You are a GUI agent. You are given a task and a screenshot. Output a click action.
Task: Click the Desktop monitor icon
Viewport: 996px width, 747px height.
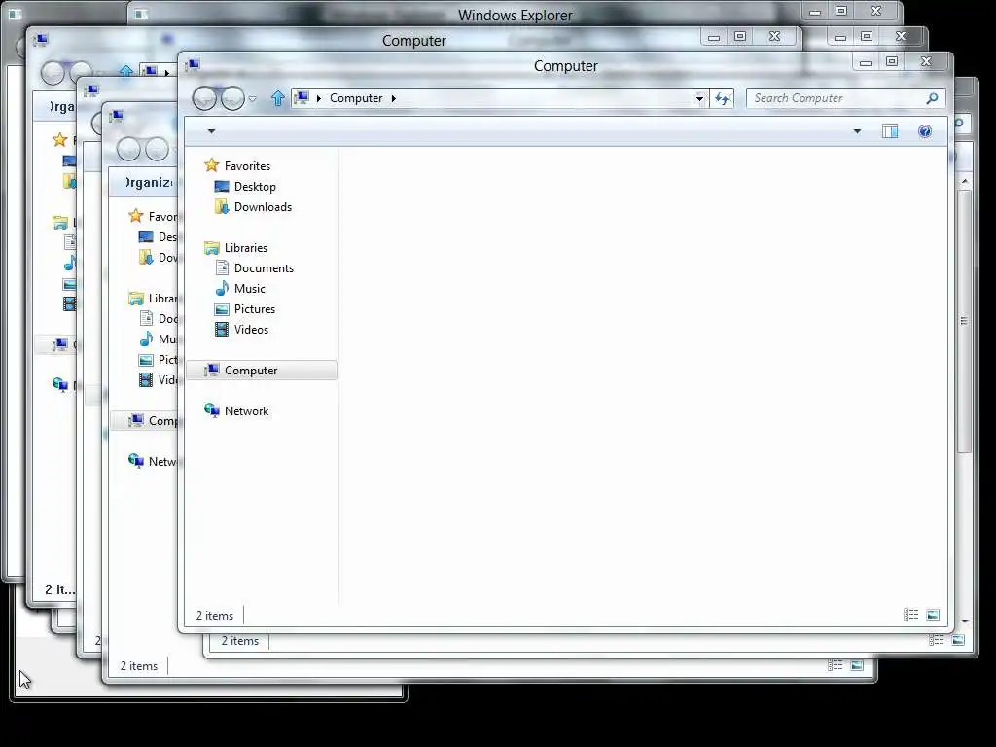(222, 187)
